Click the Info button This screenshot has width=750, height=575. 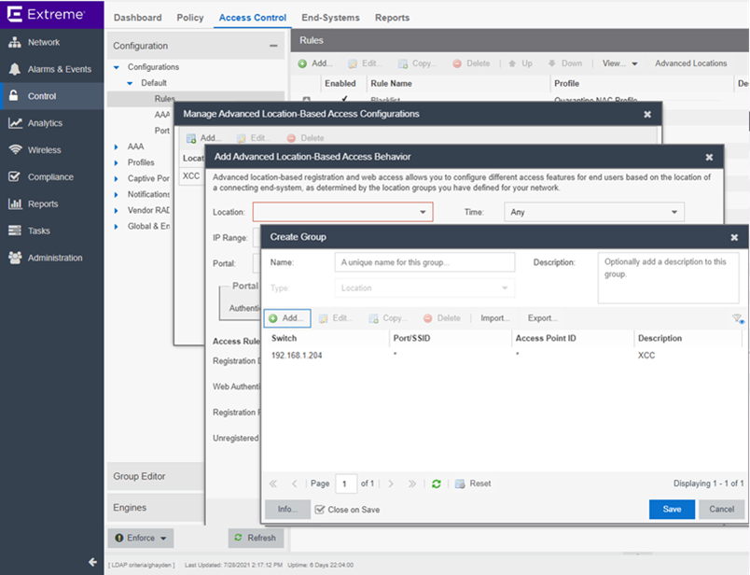[x=287, y=510]
